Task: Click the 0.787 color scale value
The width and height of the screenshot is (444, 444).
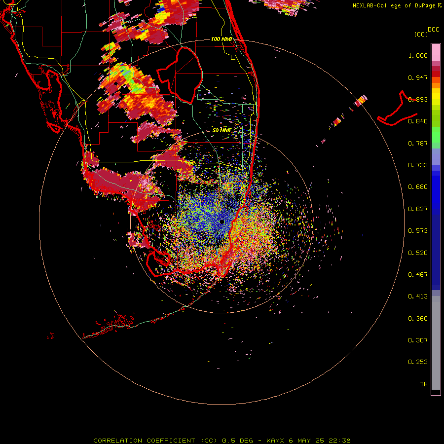Action: coord(418,143)
